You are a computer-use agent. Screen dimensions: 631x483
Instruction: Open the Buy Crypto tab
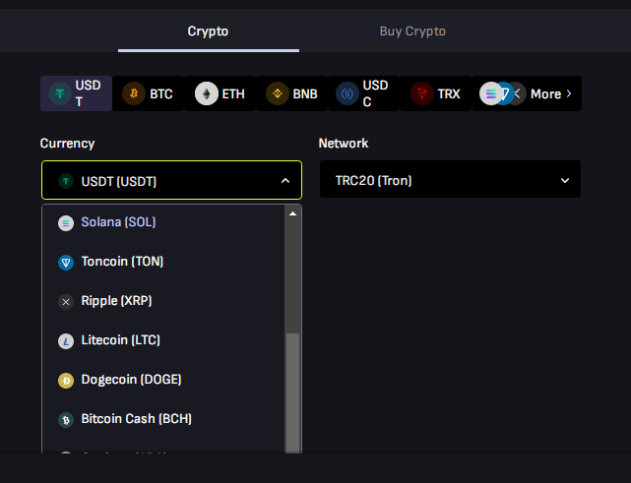pos(412,31)
